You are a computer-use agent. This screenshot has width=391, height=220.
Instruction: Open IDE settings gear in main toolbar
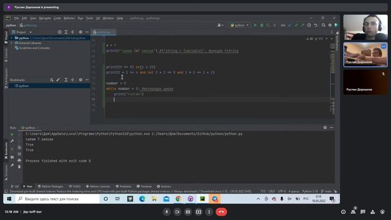(x=330, y=25)
